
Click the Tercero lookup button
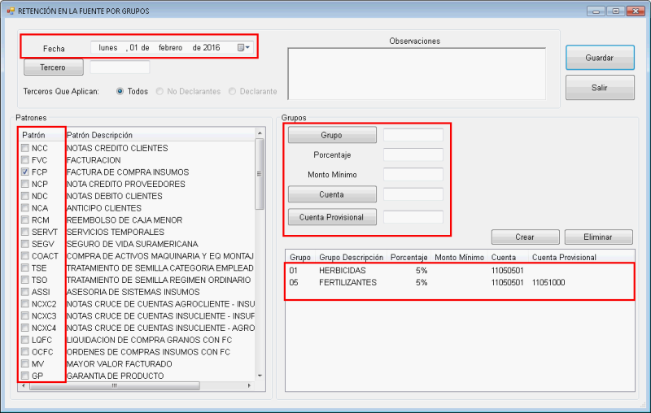pos(54,67)
